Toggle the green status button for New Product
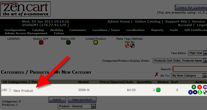Screen dimensions: 207x110 coord(158,90)
